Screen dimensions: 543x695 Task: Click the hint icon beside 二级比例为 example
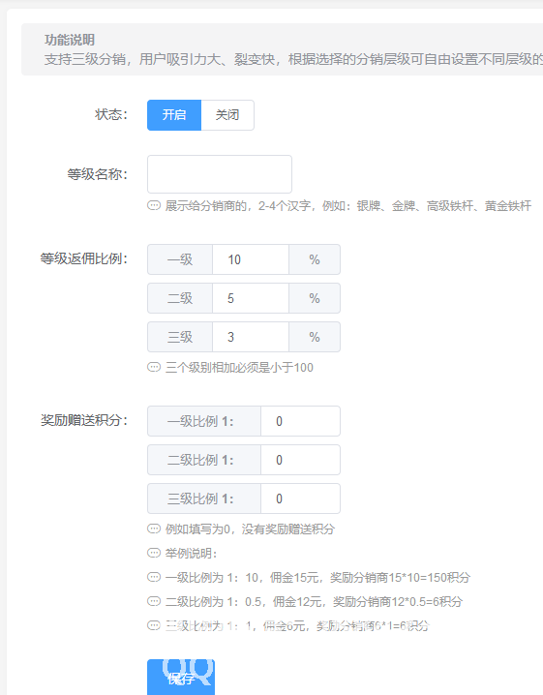coord(154,601)
